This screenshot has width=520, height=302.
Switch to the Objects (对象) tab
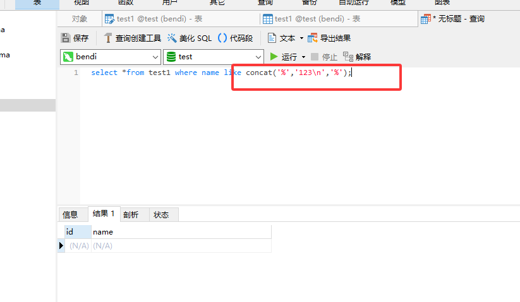[80, 19]
